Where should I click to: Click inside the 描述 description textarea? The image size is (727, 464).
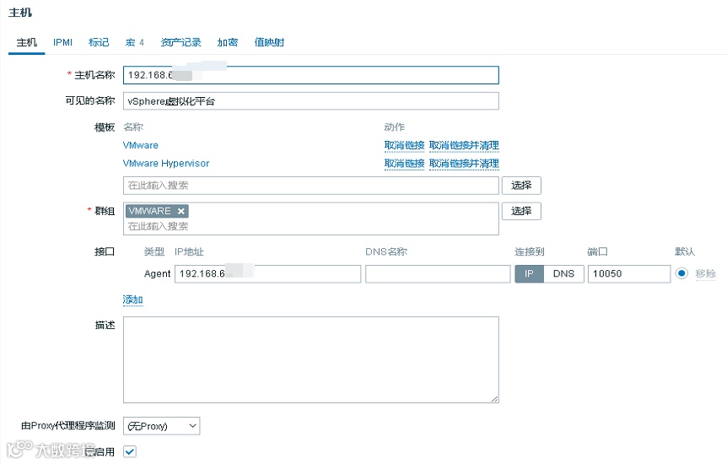tap(311, 360)
